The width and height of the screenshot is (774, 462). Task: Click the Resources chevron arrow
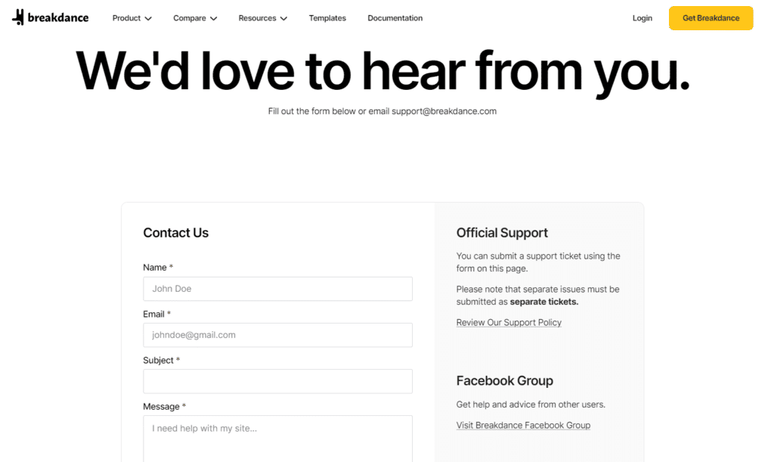pos(283,19)
